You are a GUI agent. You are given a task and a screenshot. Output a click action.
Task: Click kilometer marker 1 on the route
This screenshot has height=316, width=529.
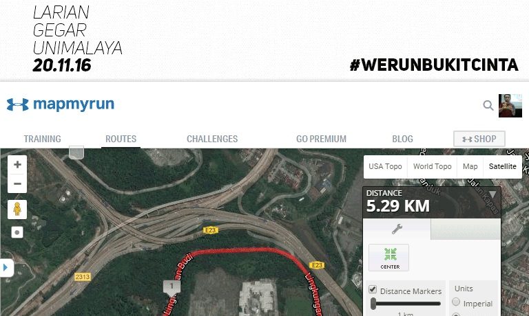point(172,288)
